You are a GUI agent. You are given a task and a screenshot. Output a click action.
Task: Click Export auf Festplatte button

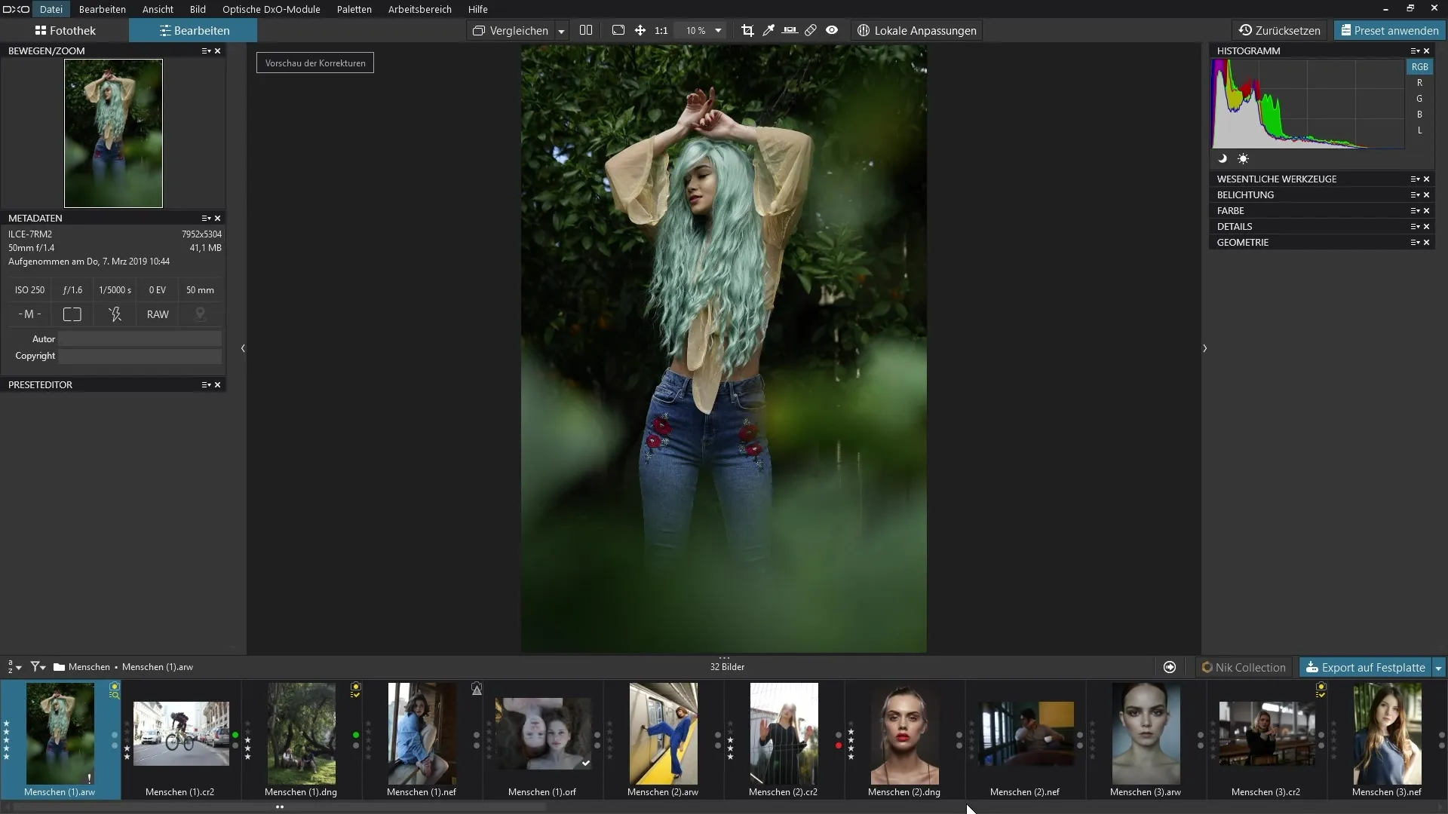1365,667
